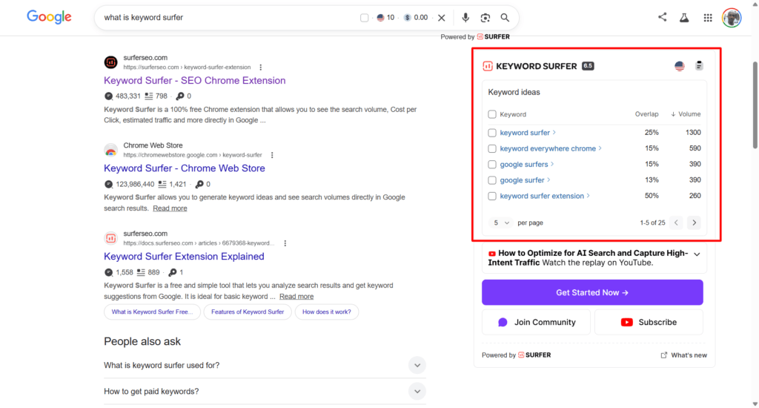The height and width of the screenshot is (408, 759).
Task: Open Google Lens image search icon
Action: coord(485,18)
